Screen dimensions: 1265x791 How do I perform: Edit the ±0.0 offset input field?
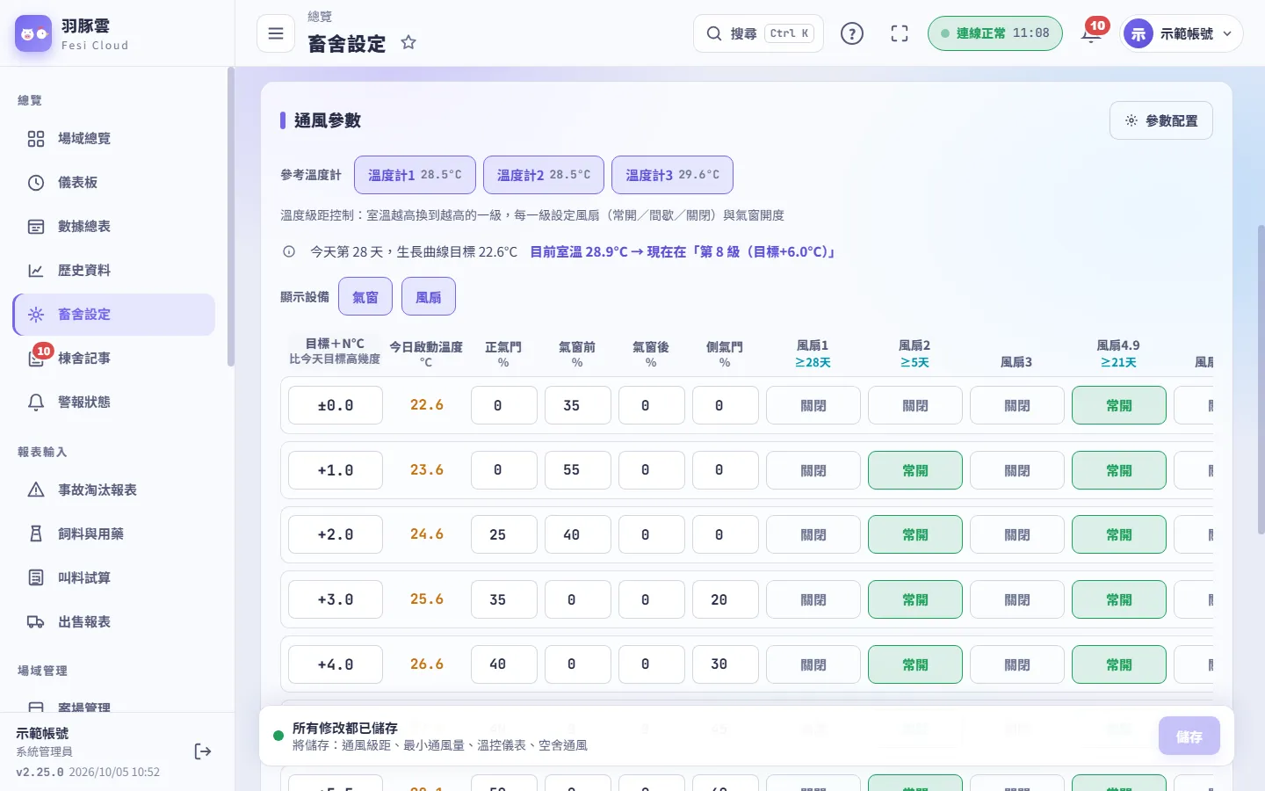pos(336,405)
